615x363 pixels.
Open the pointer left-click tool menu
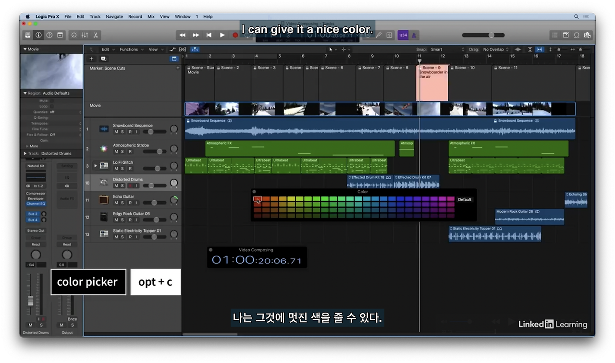pyautogui.click(x=332, y=49)
